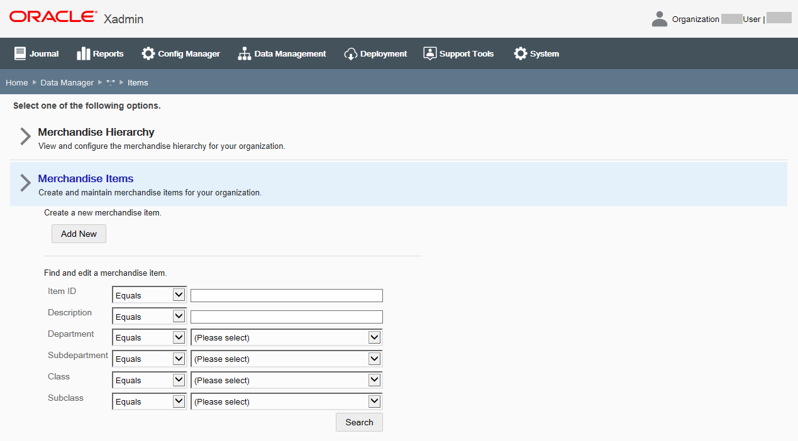Open Subdepartment Equals operator dropdown
Screen dimensions: 798x441
(149, 359)
